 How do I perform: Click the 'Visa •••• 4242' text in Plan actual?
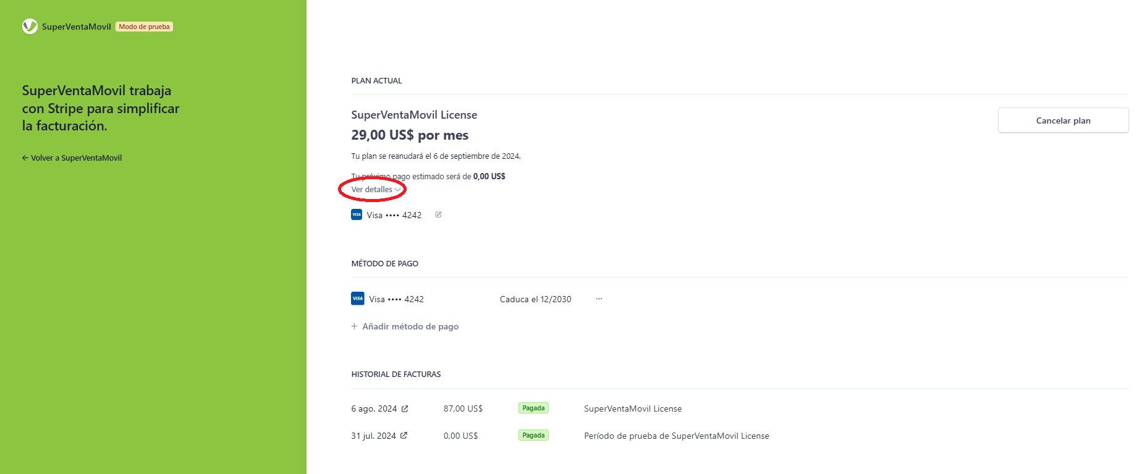[x=394, y=215]
